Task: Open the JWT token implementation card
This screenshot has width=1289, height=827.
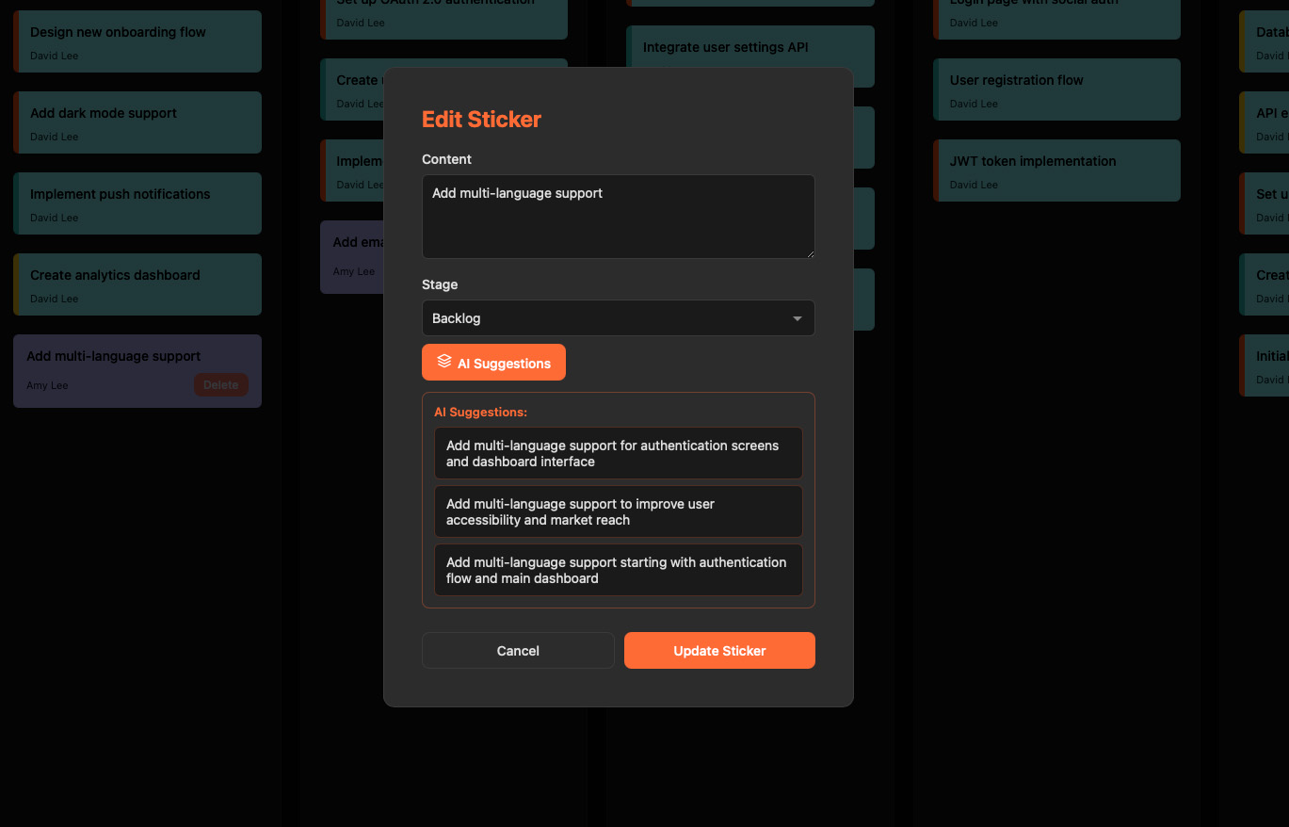Action: 1055,170
